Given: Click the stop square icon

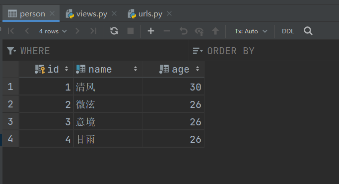Looking at the screenshot, I should (x=131, y=31).
